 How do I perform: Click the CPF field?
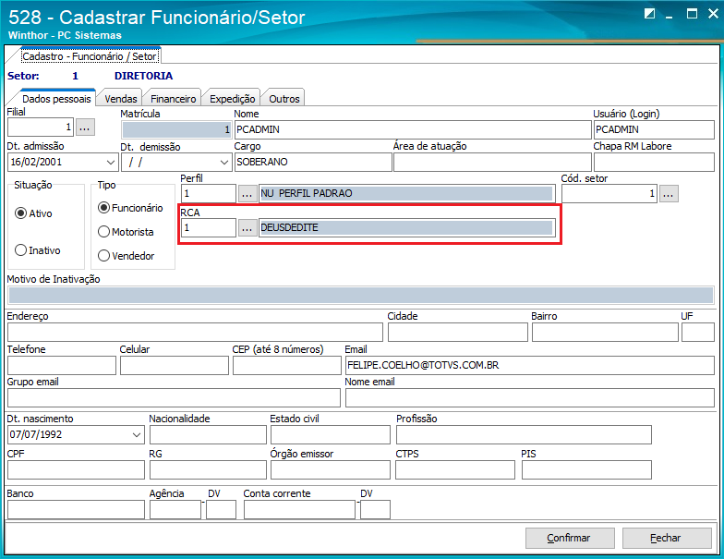coord(76,469)
